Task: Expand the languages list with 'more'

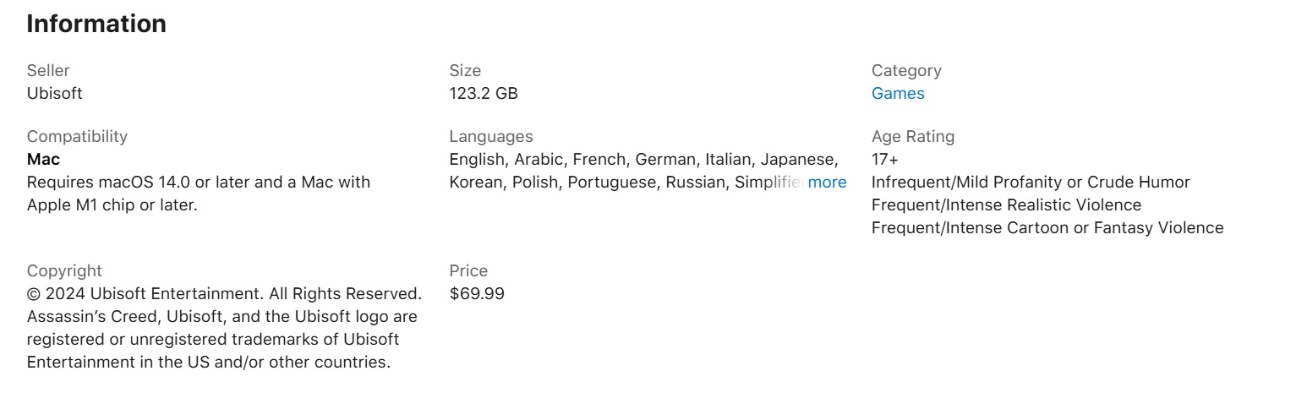Action: coord(827,183)
